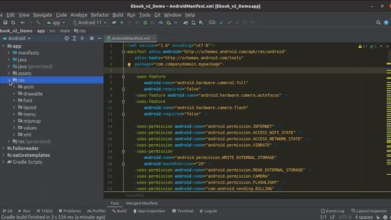Open the Android 11 device dropdown
The width and height of the screenshot is (391, 220).
coord(90,23)
